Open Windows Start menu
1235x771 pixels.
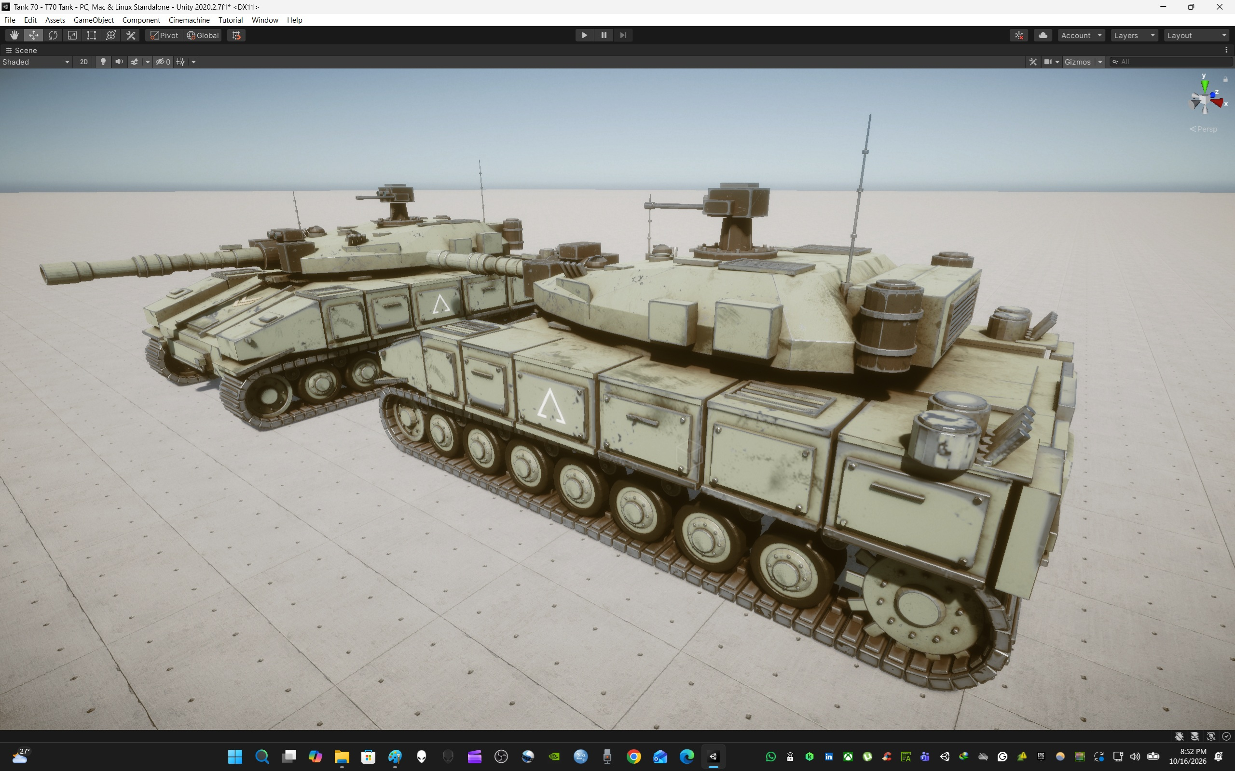[235, 756]
